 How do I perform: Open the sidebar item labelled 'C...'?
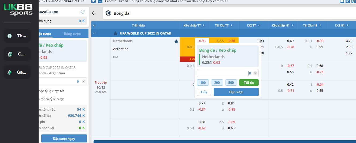click(x=17, y=54)
